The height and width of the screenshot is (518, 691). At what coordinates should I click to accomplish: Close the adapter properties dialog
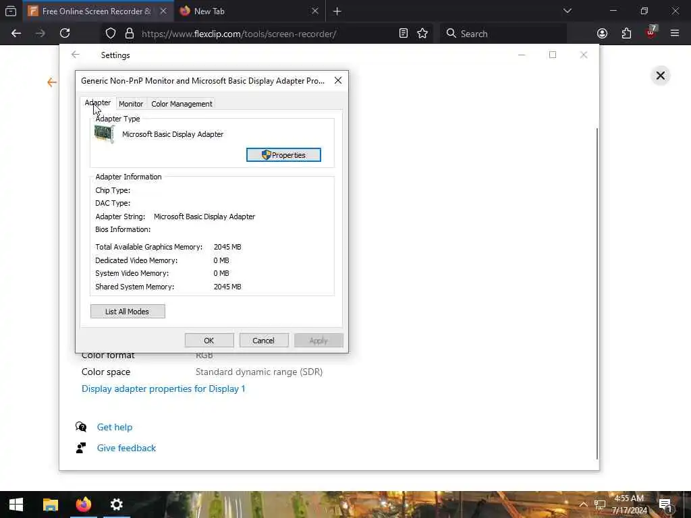[338, 81]
